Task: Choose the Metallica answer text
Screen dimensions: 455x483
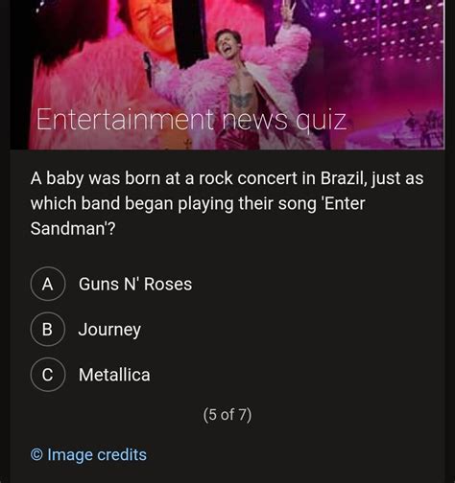Action: [x=114, y=375]
